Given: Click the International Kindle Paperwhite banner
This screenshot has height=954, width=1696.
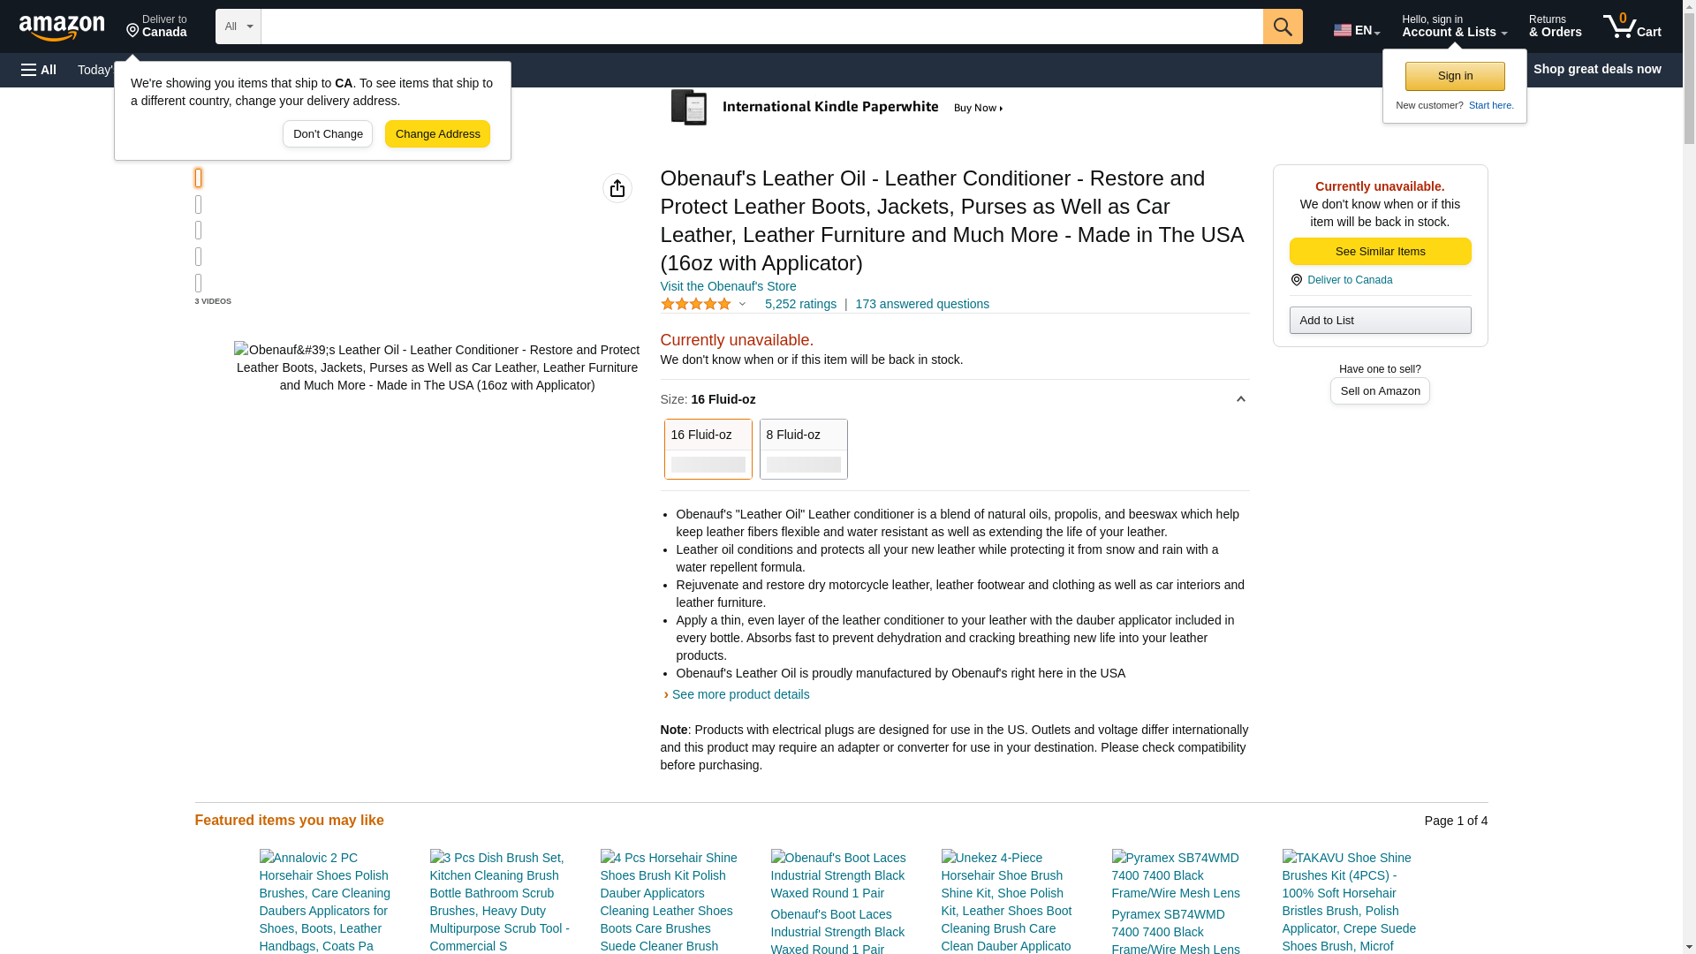Looking at the screenshot, I should point(839,108).
